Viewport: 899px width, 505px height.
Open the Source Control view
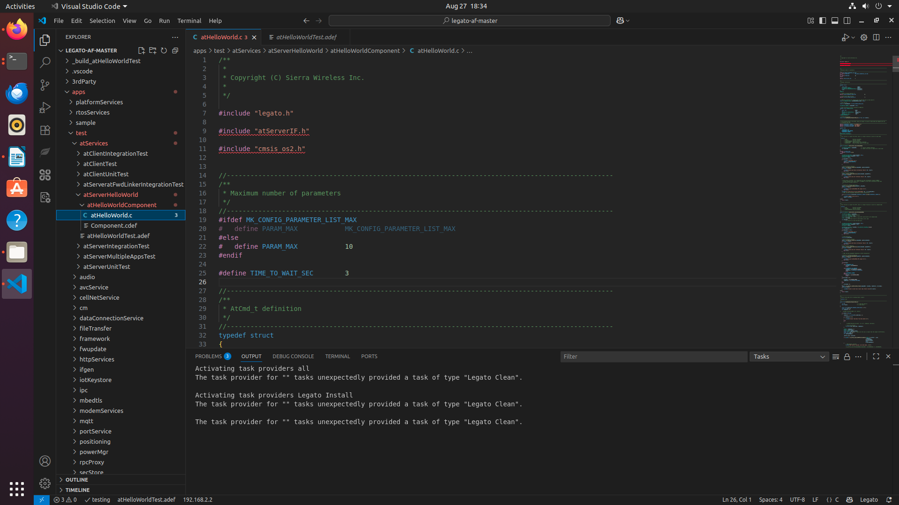pyautogui.click(x=45, y=85)
